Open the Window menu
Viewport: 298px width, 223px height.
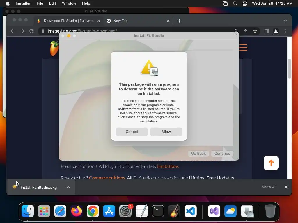coord(69,3)
